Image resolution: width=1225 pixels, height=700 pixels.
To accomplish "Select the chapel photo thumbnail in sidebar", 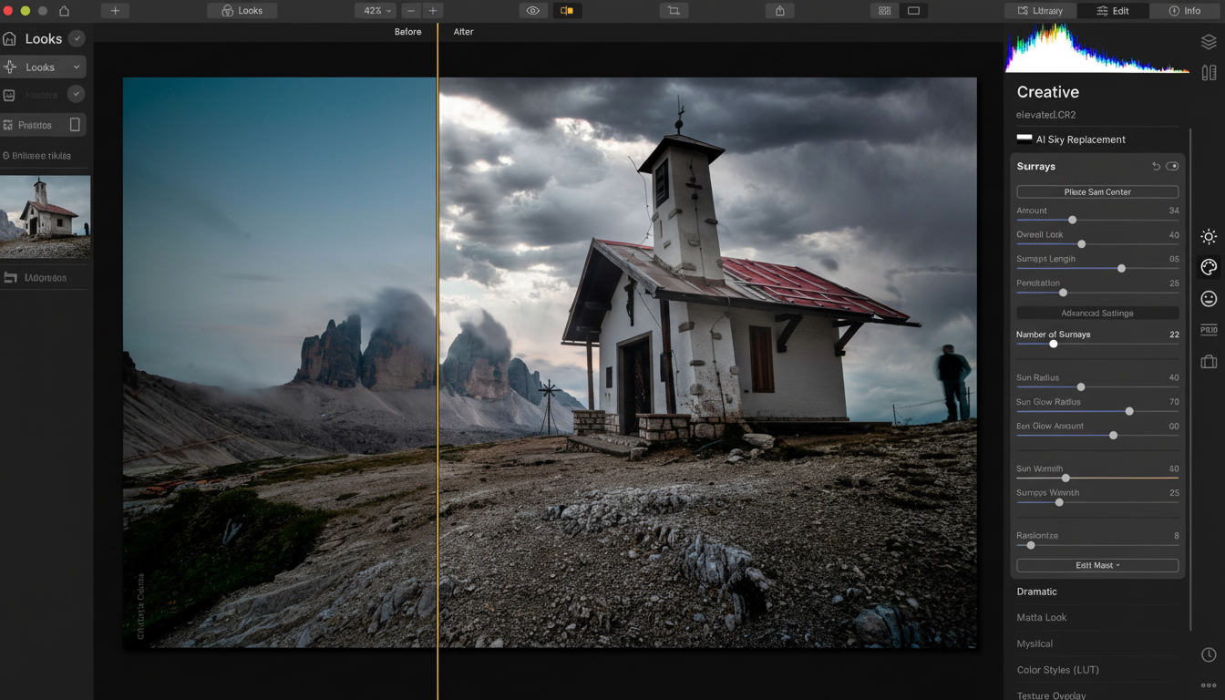I will point(45,216).
